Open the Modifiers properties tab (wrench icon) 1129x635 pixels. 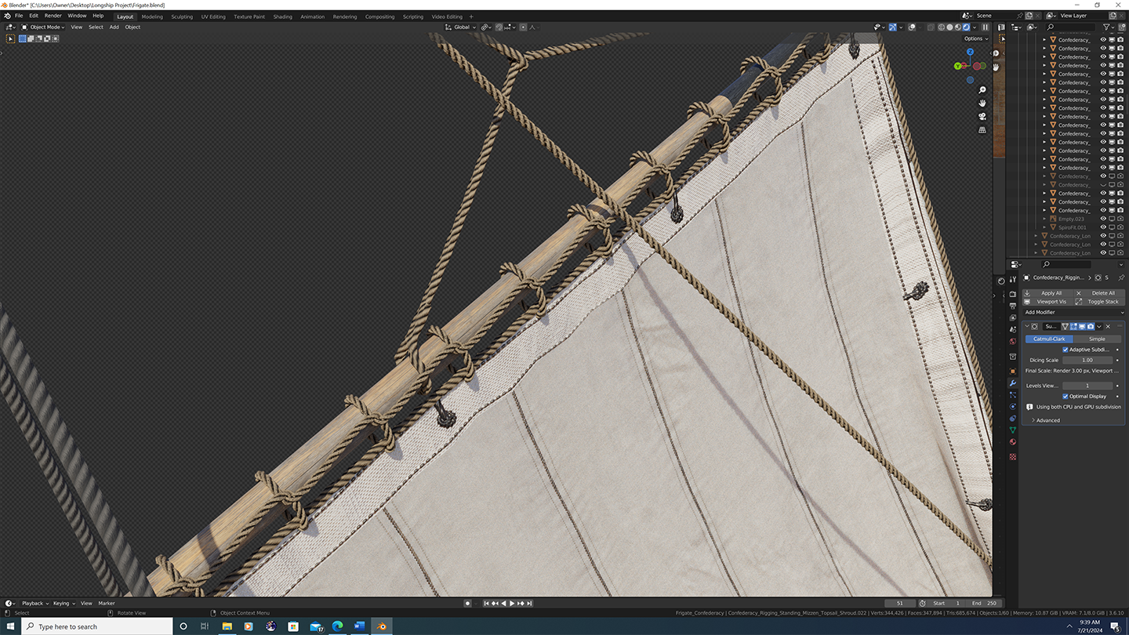(x=1013, y=383)
